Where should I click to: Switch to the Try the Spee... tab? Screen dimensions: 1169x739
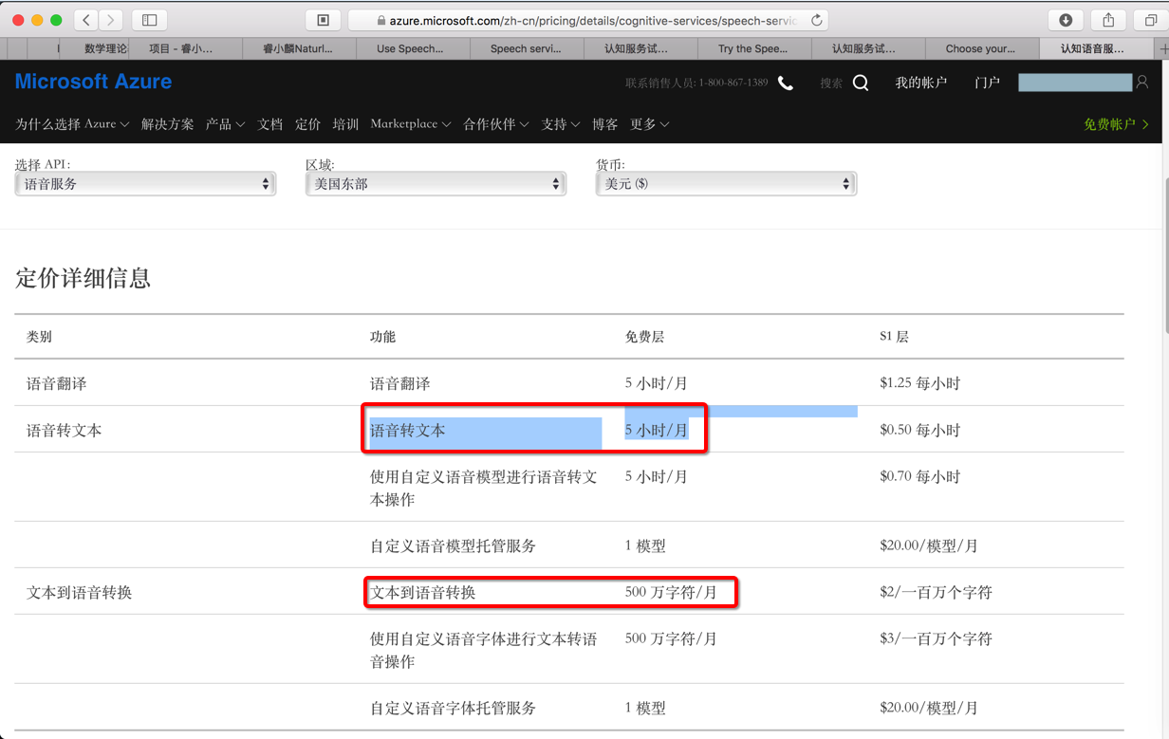754,48
